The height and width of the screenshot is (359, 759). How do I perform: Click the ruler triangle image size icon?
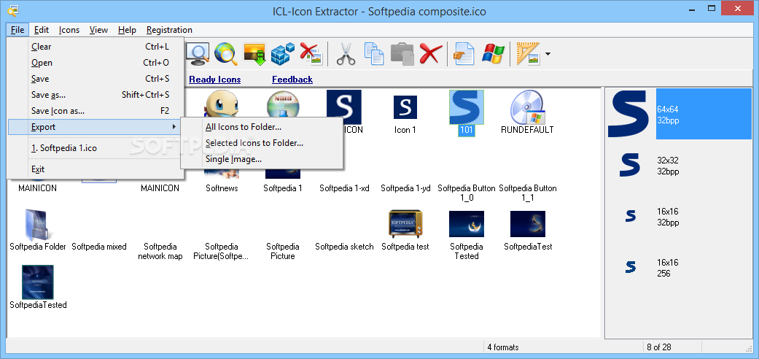528,53
